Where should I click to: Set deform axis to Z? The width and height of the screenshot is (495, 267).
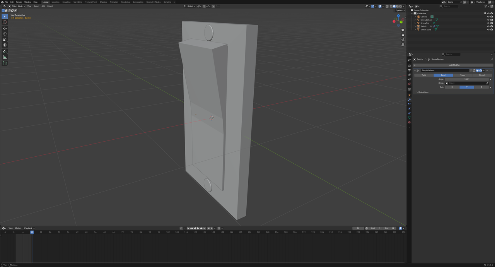[x=481, y=87]
